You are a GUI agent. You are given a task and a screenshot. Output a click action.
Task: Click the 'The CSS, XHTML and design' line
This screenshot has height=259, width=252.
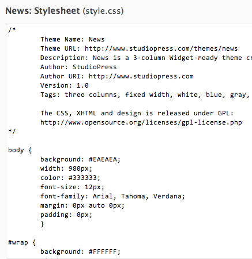click(x=137, y=113)
